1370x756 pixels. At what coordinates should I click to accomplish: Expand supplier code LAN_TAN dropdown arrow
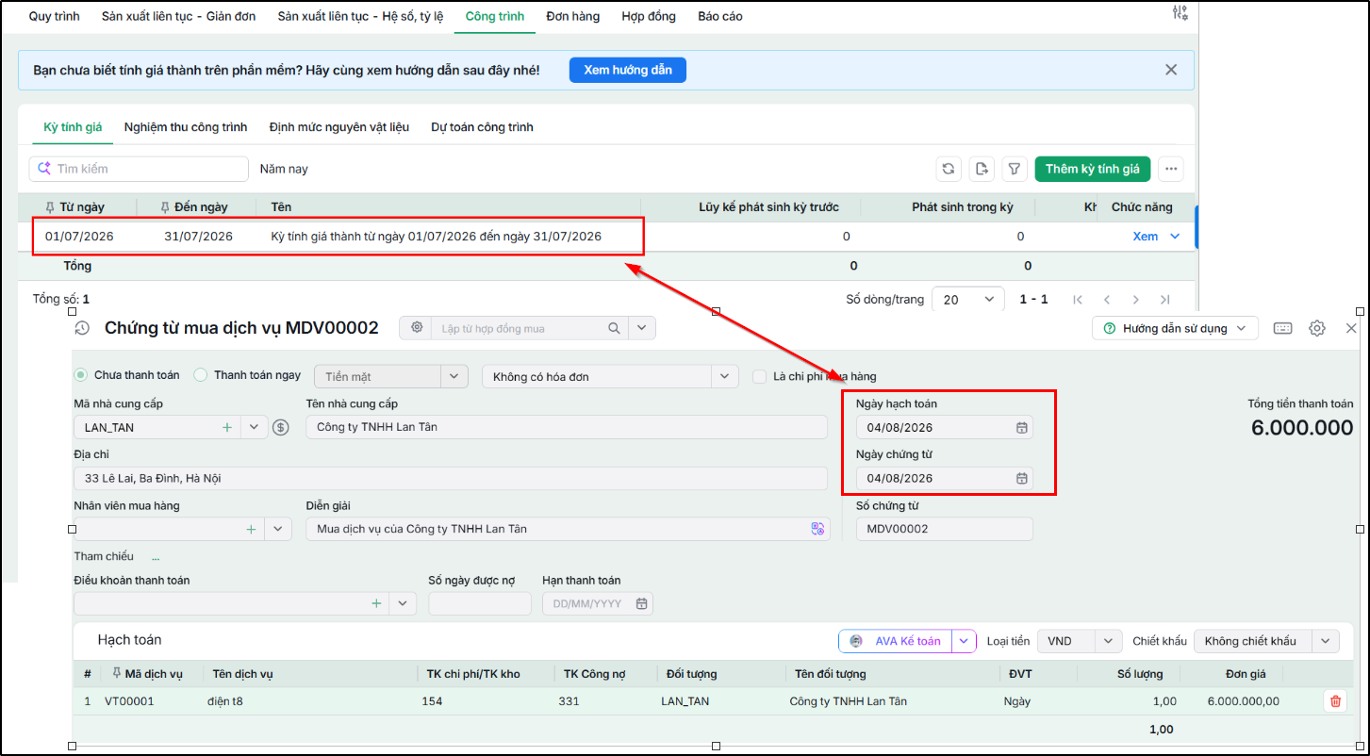254,427
